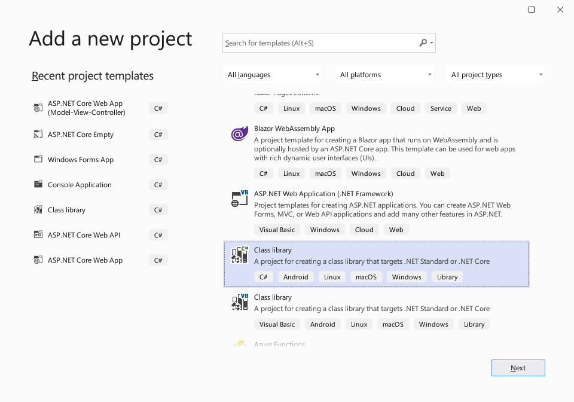The height and width of the screenshot is (402, 574).
Task: Click the Class library icon in recent templates
Action: click(x=38, y=209)
